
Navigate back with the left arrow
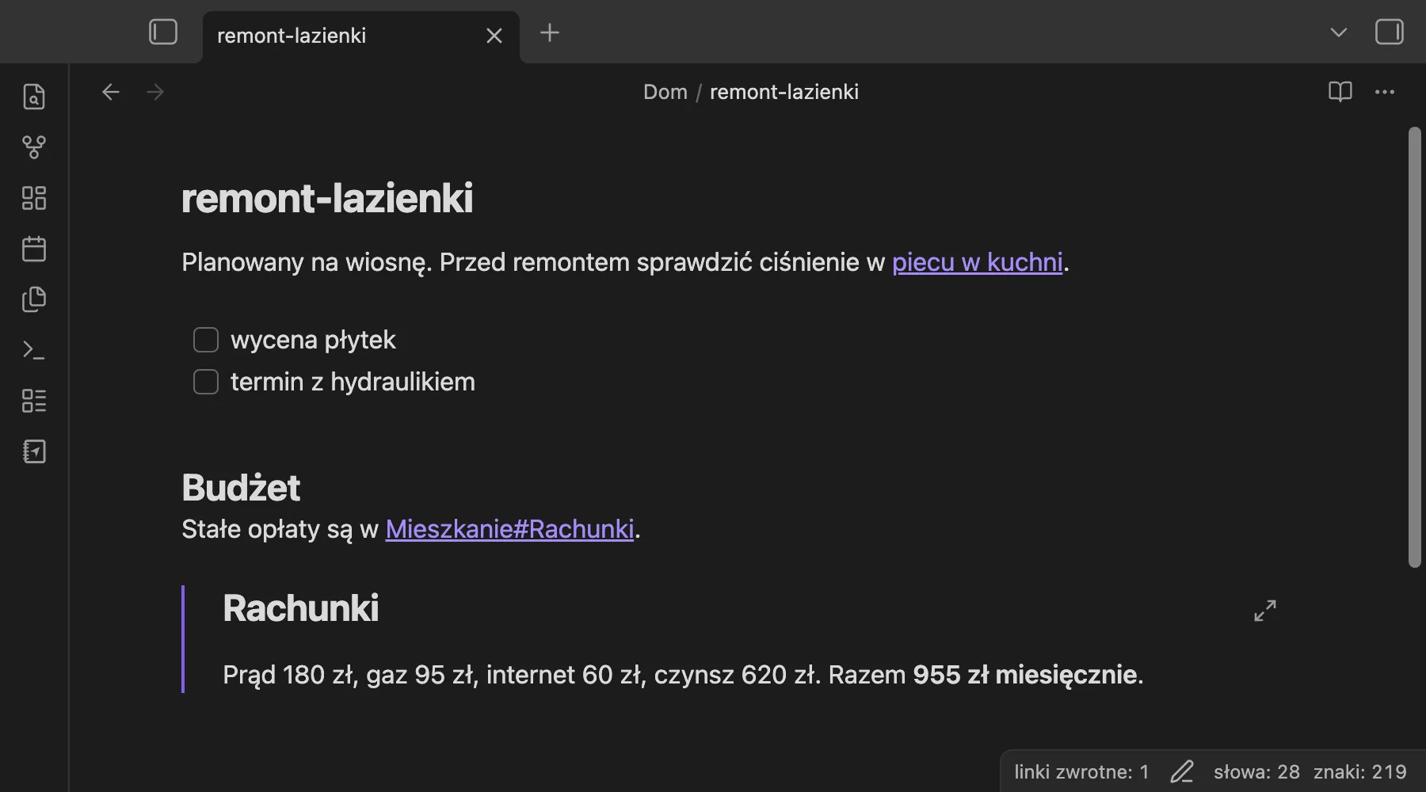click(111, 92)
